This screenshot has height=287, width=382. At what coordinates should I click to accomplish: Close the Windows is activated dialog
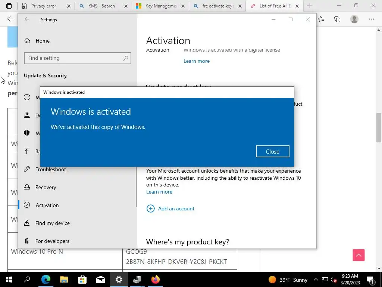coord(272,152)
